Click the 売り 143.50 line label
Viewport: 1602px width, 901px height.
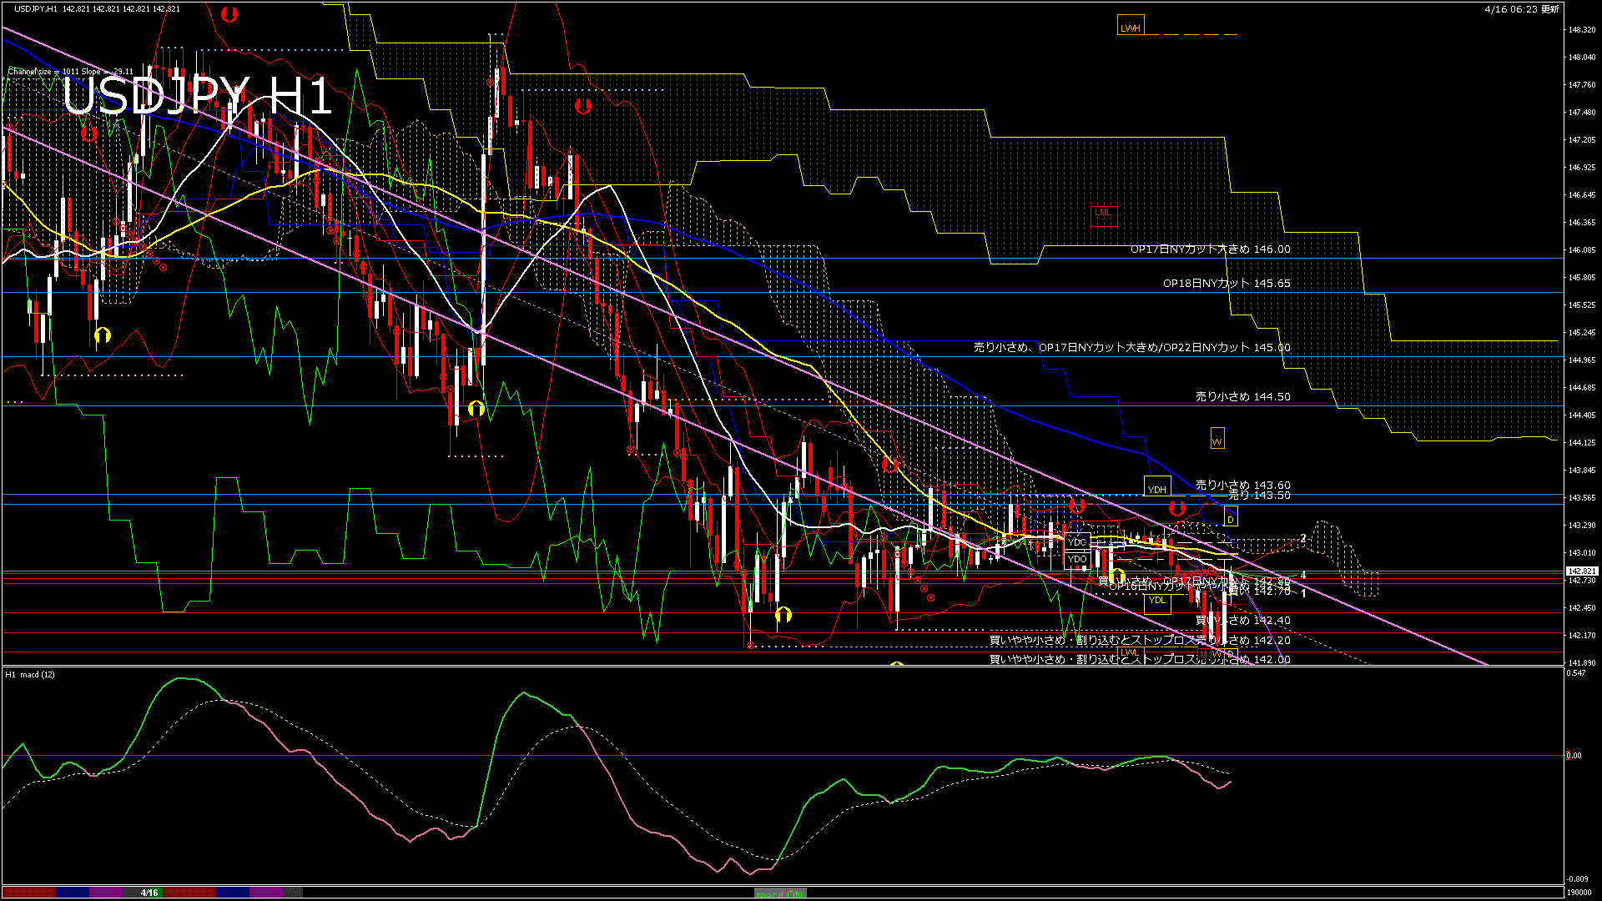tap(1259, 496)
